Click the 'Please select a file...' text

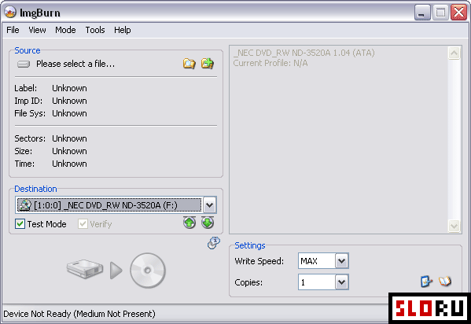coord(75,64)
